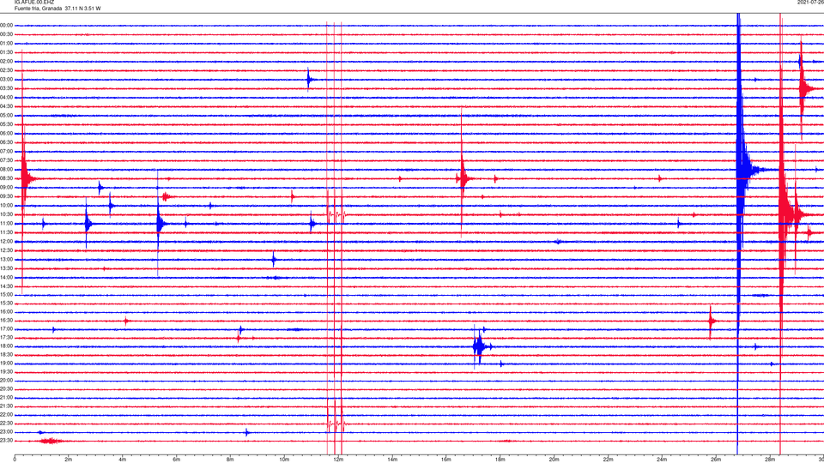Screen dimensions: 824x463
Task: Select the 20:30 trace time label
Action: [7, 389]
